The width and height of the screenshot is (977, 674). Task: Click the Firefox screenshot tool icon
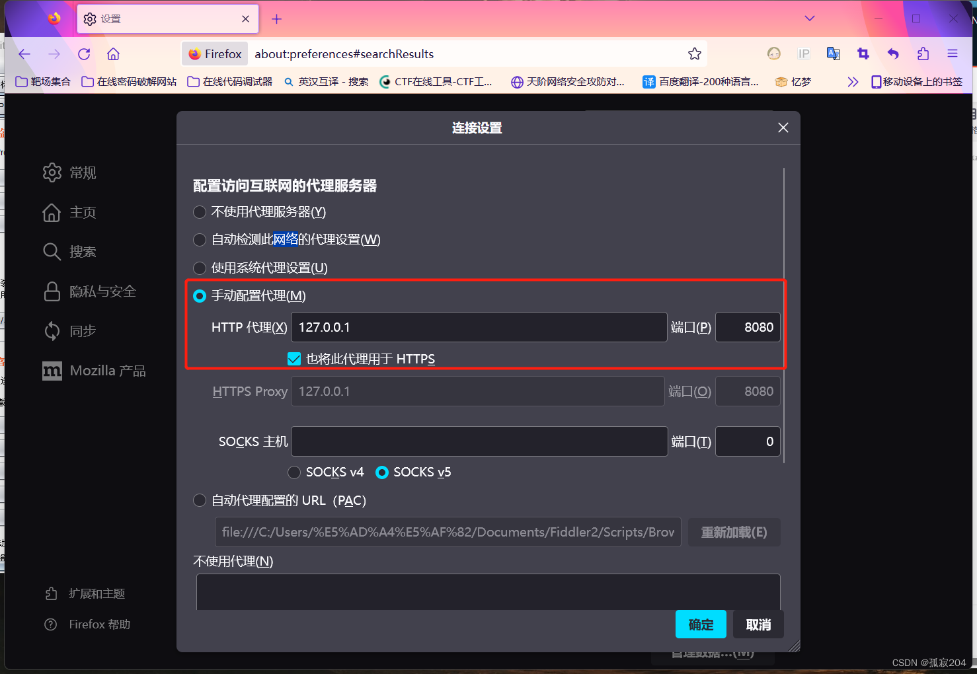pyautogui.click(x=863, y=54)
